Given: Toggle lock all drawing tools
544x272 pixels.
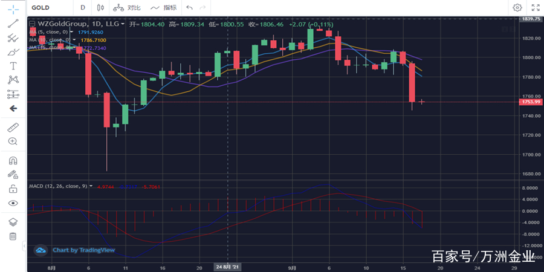Looking at the screenshot, I should (13, 189).
